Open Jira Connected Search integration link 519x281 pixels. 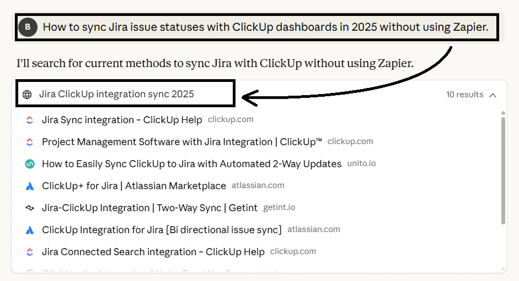click(x=153, y=252)
